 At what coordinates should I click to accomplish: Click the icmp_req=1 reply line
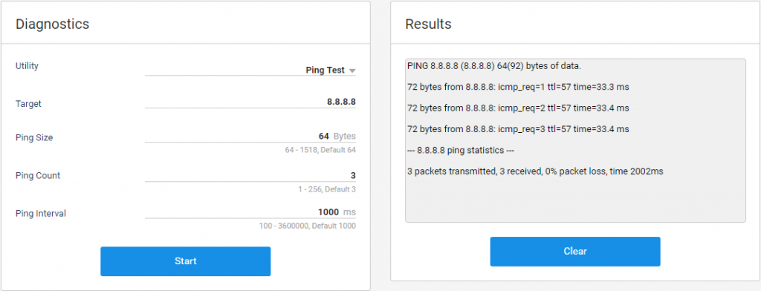pos(518,87)
